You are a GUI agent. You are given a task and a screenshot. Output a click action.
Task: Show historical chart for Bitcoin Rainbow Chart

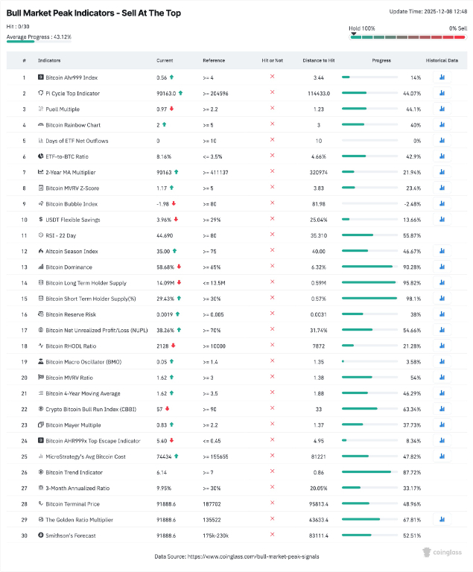(442, 124)
